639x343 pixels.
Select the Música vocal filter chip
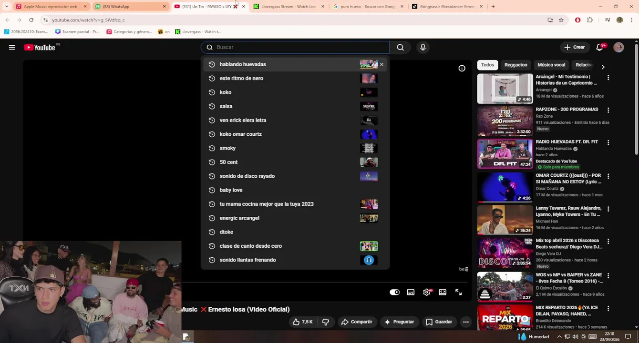(x=551, y=65)
